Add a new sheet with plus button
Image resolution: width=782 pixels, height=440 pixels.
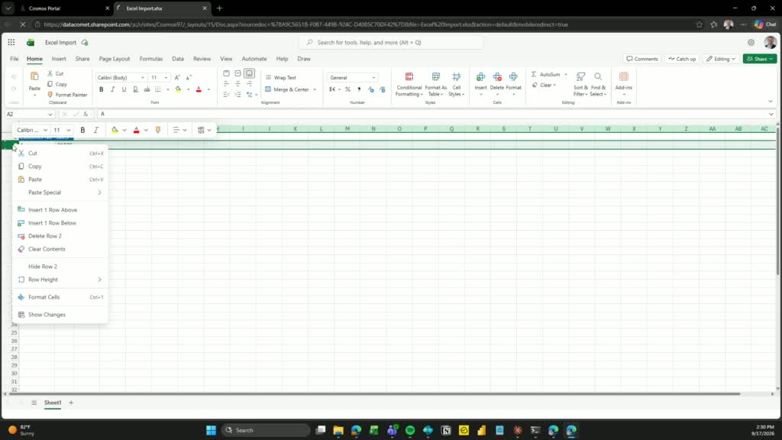point(71,403)
